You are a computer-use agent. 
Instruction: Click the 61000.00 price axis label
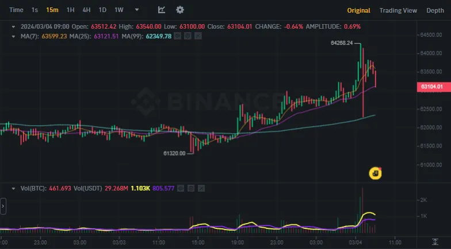pos(431,165)
